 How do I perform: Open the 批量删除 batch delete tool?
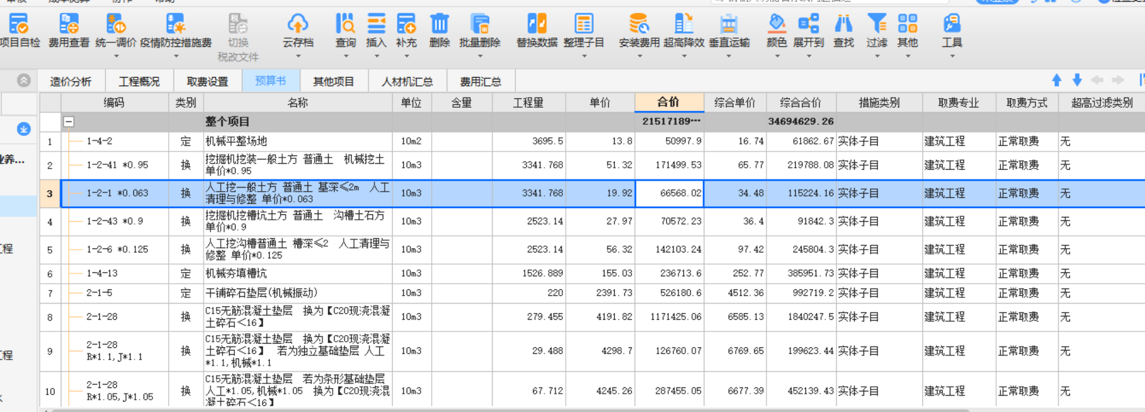coord(480,31)
